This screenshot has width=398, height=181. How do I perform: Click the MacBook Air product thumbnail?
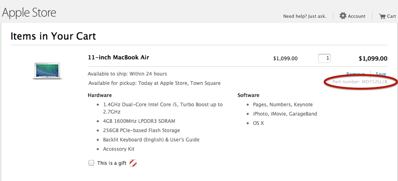click(47, 71)
